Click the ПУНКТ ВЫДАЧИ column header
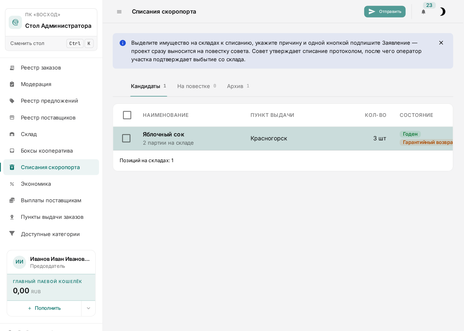Viewport: 464px width, 331px height. 272,115
